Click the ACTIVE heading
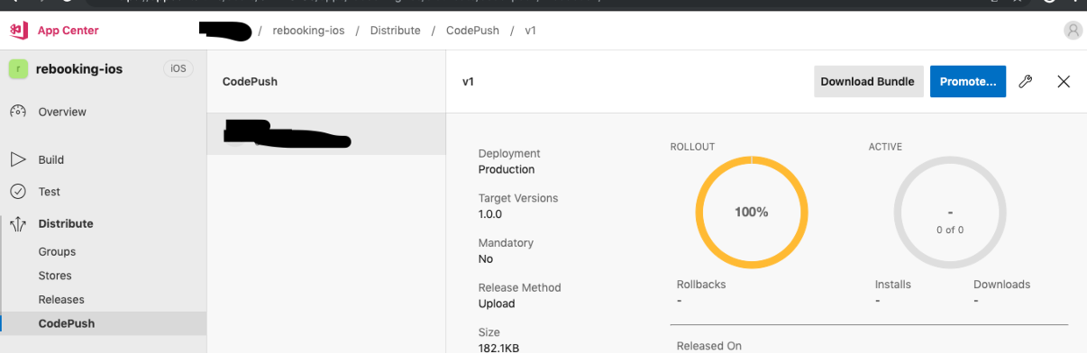This screenshot has height=353, width=1087. click(885, 146)
